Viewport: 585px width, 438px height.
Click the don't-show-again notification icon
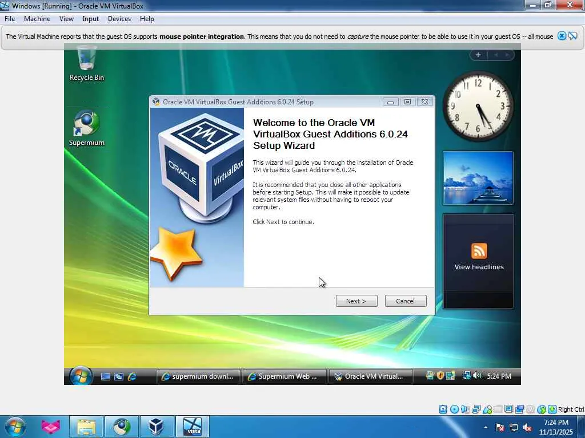(x=573, y=36)
